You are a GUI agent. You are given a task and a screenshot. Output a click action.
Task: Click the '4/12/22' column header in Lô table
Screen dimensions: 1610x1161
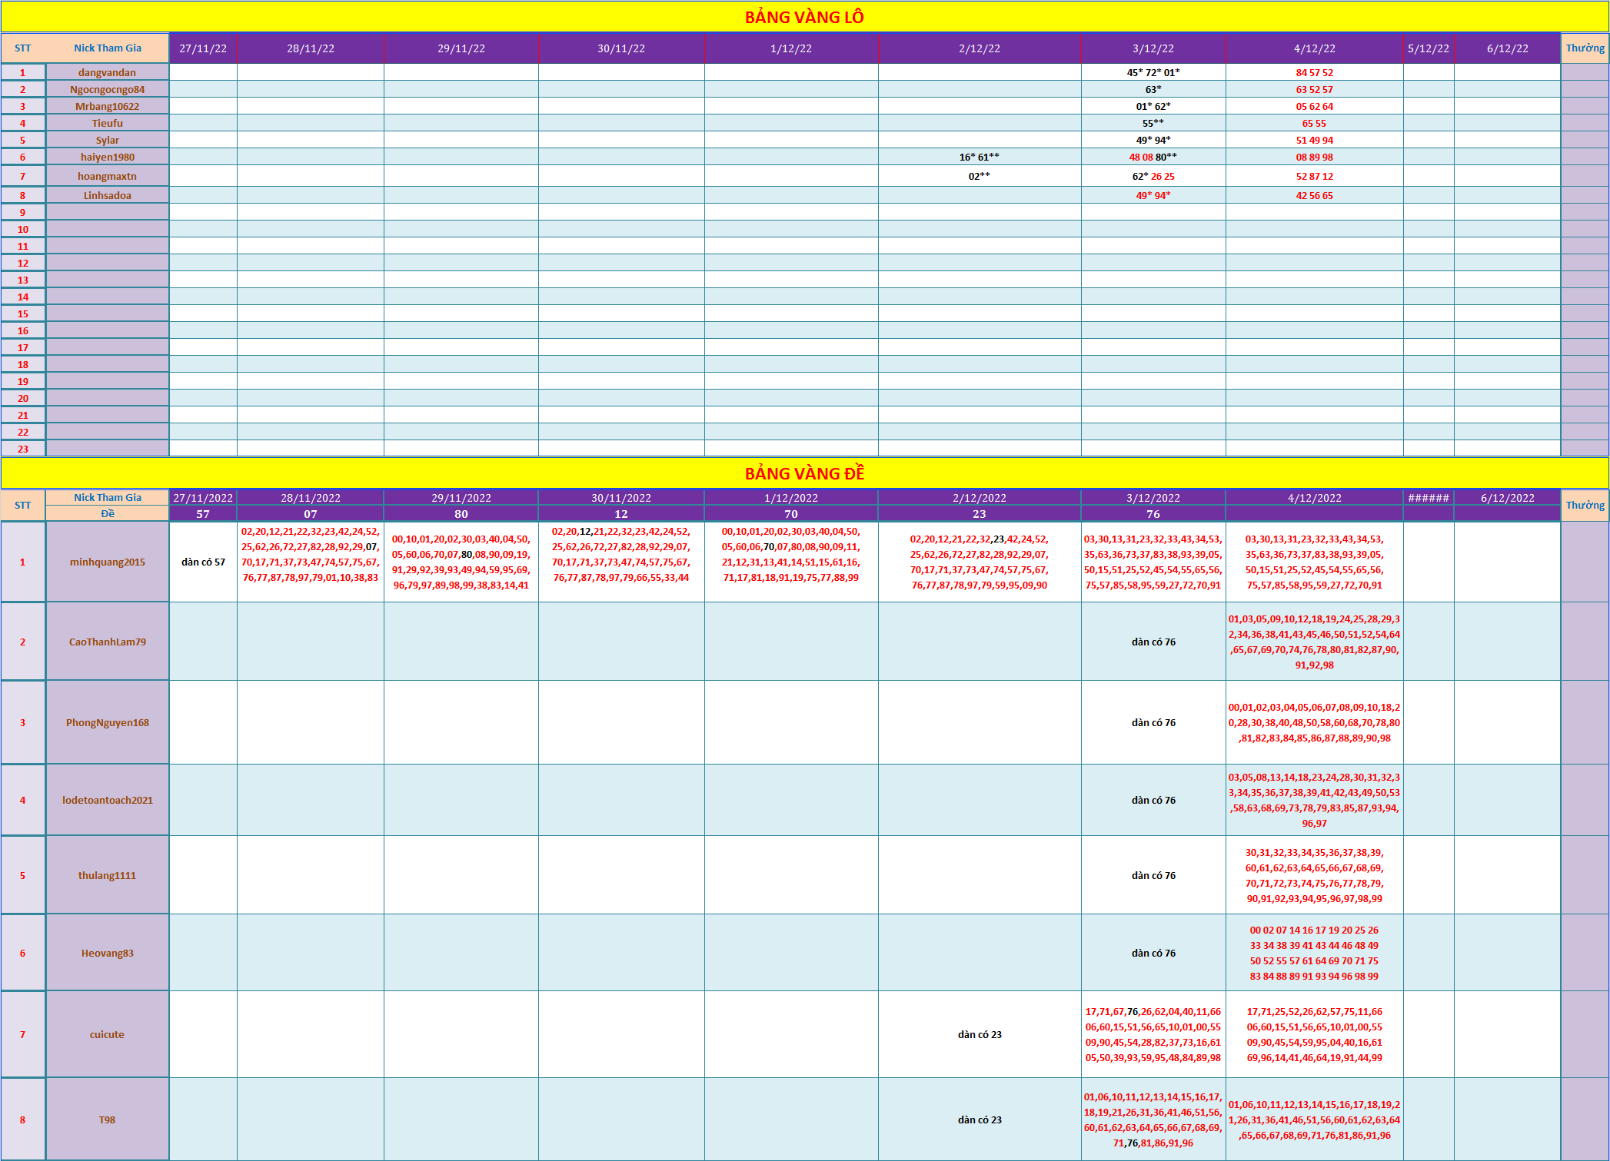(1315, 48)
